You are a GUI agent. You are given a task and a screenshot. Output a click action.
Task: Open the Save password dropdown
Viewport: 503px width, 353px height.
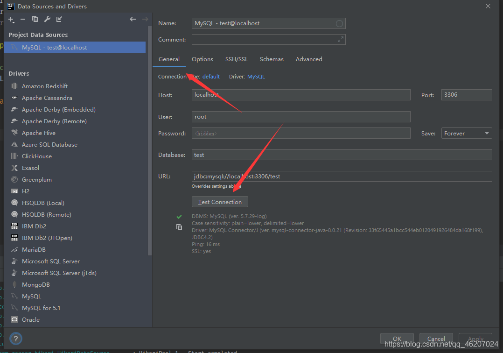(x=467, y=133)
